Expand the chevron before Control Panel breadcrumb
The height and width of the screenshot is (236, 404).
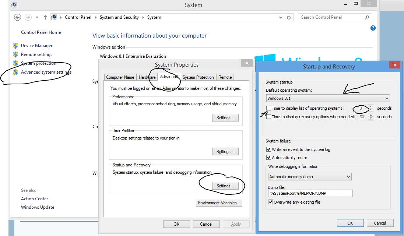(x=61, y=17)
